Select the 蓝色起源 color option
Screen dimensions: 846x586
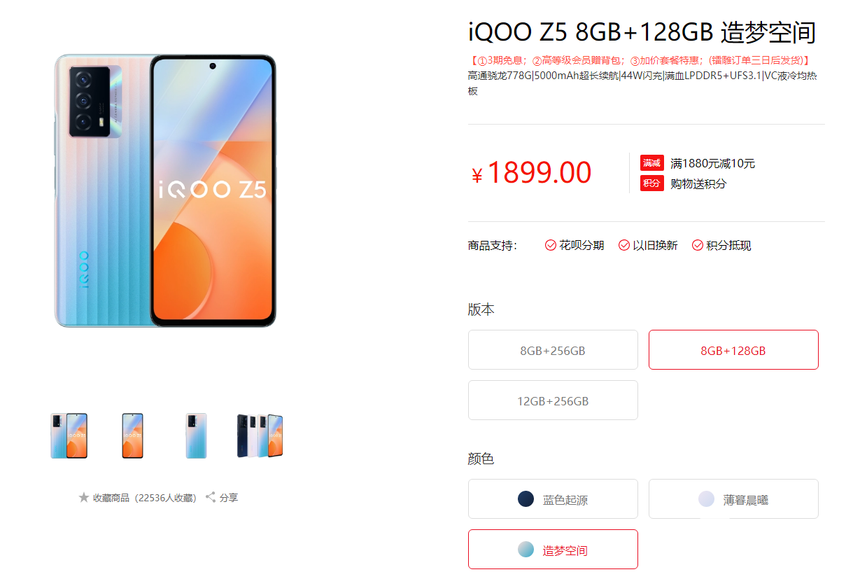[x=553, y=499]
